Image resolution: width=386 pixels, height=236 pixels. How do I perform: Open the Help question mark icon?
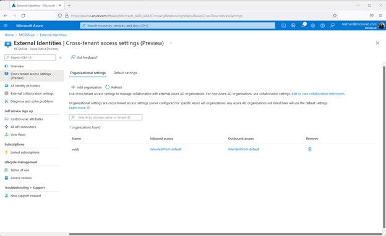322,25
